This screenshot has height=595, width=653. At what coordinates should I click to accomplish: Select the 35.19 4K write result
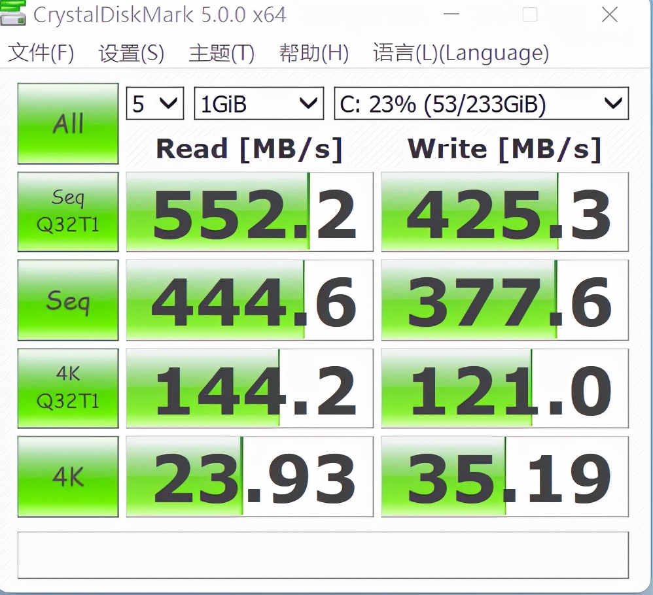pos(504,477)
